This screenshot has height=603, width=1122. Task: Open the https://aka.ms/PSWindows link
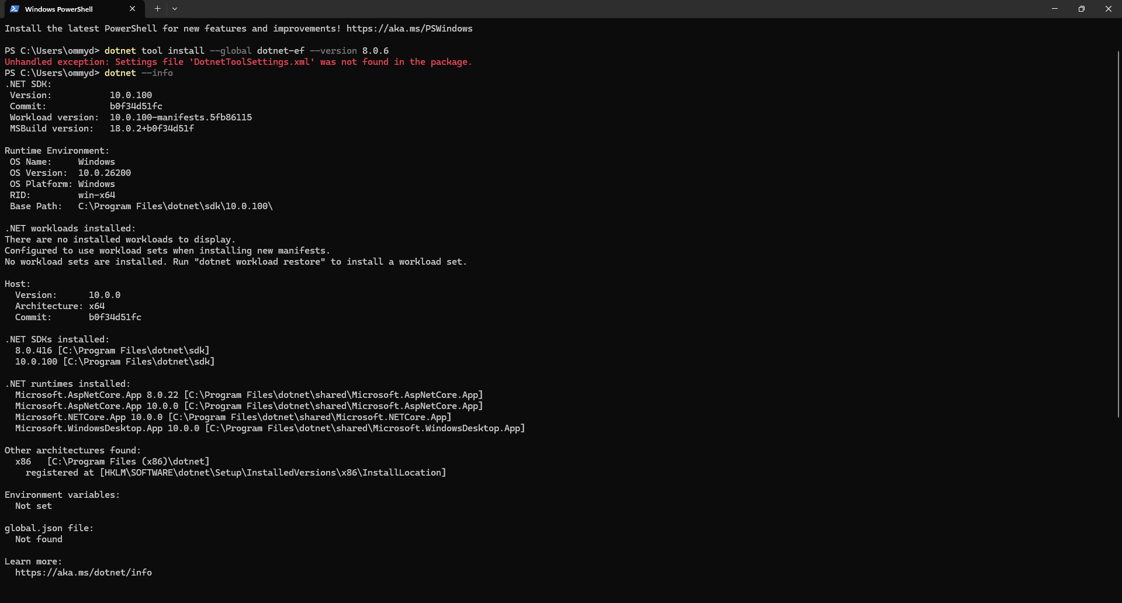point(409,29)
